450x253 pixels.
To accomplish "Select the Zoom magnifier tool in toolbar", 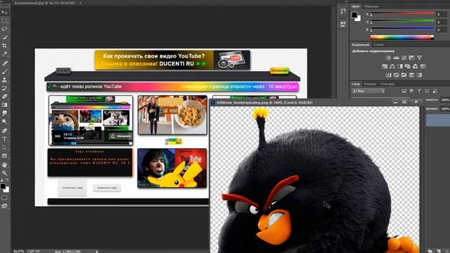I will [x=4, y=174].
